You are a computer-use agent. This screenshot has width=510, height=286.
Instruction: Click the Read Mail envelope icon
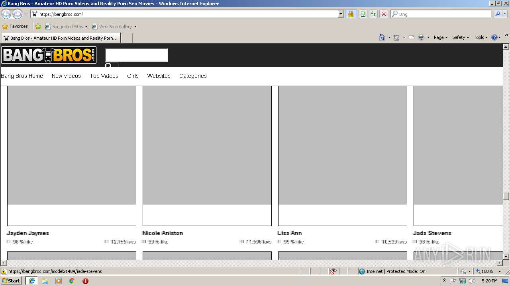coord(412,37)
